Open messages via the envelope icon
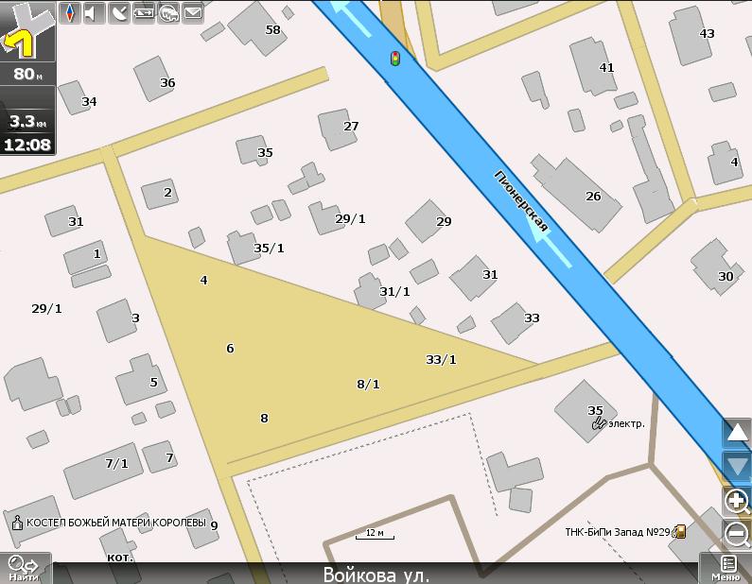The height and width of the screenshot is (584, 752). tap(193, 13)
